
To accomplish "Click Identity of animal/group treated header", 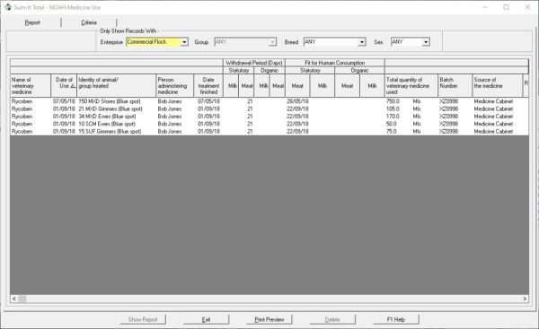I will coord(116,85).
